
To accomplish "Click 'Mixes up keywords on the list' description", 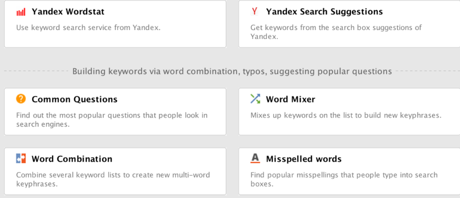I will tap(346, 115).
